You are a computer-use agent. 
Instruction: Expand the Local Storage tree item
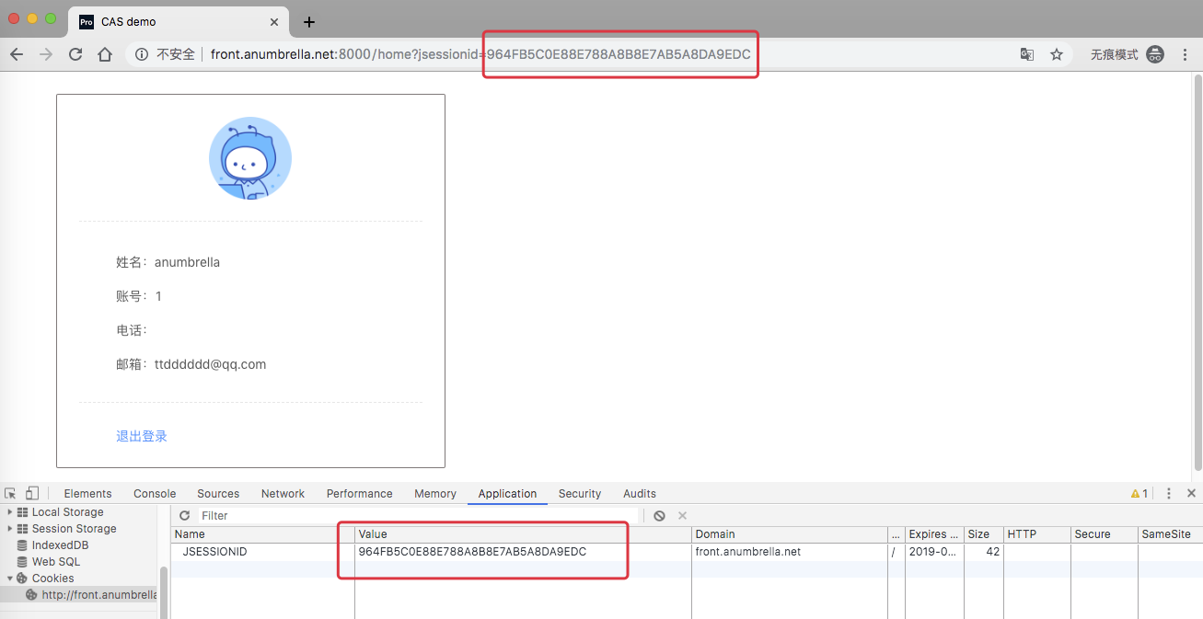tap(9, 511)
